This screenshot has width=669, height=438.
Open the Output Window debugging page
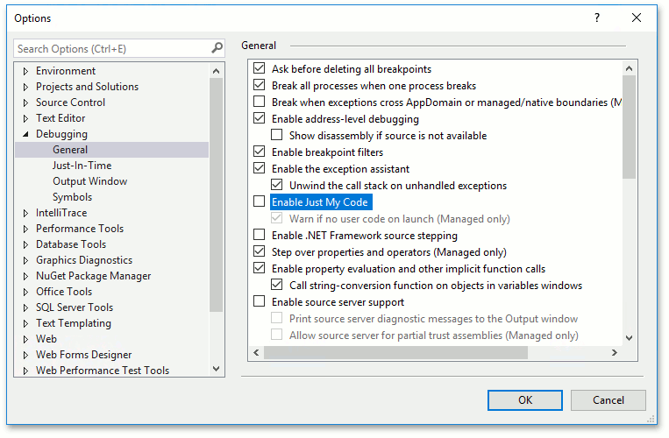point(89,181)
